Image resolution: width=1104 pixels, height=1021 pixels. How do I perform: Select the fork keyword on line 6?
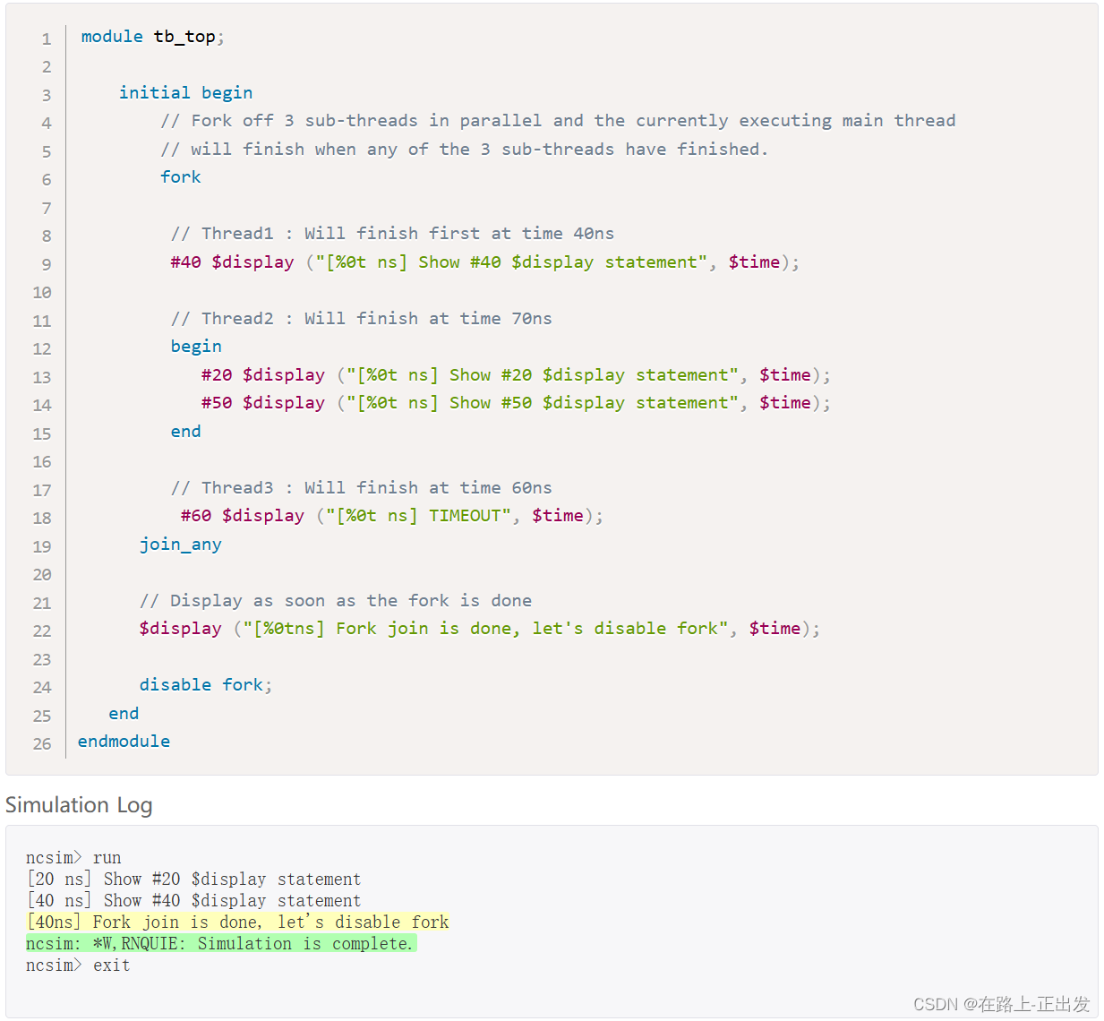click(x=180, y=177)
